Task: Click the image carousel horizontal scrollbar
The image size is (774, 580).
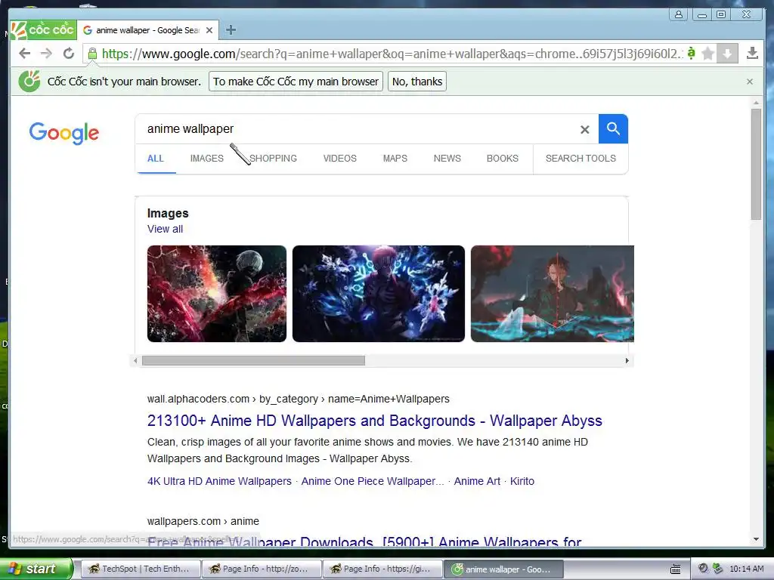Action: pos(253,360)
